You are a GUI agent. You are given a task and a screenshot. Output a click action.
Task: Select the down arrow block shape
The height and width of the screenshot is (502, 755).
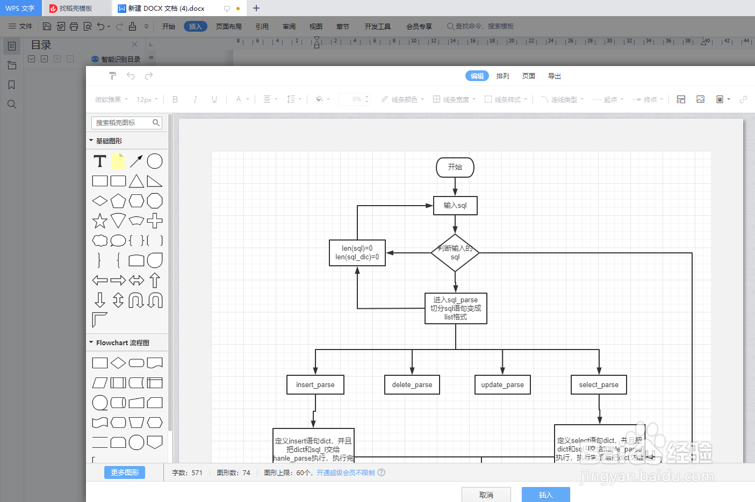[x=100, y=300]
